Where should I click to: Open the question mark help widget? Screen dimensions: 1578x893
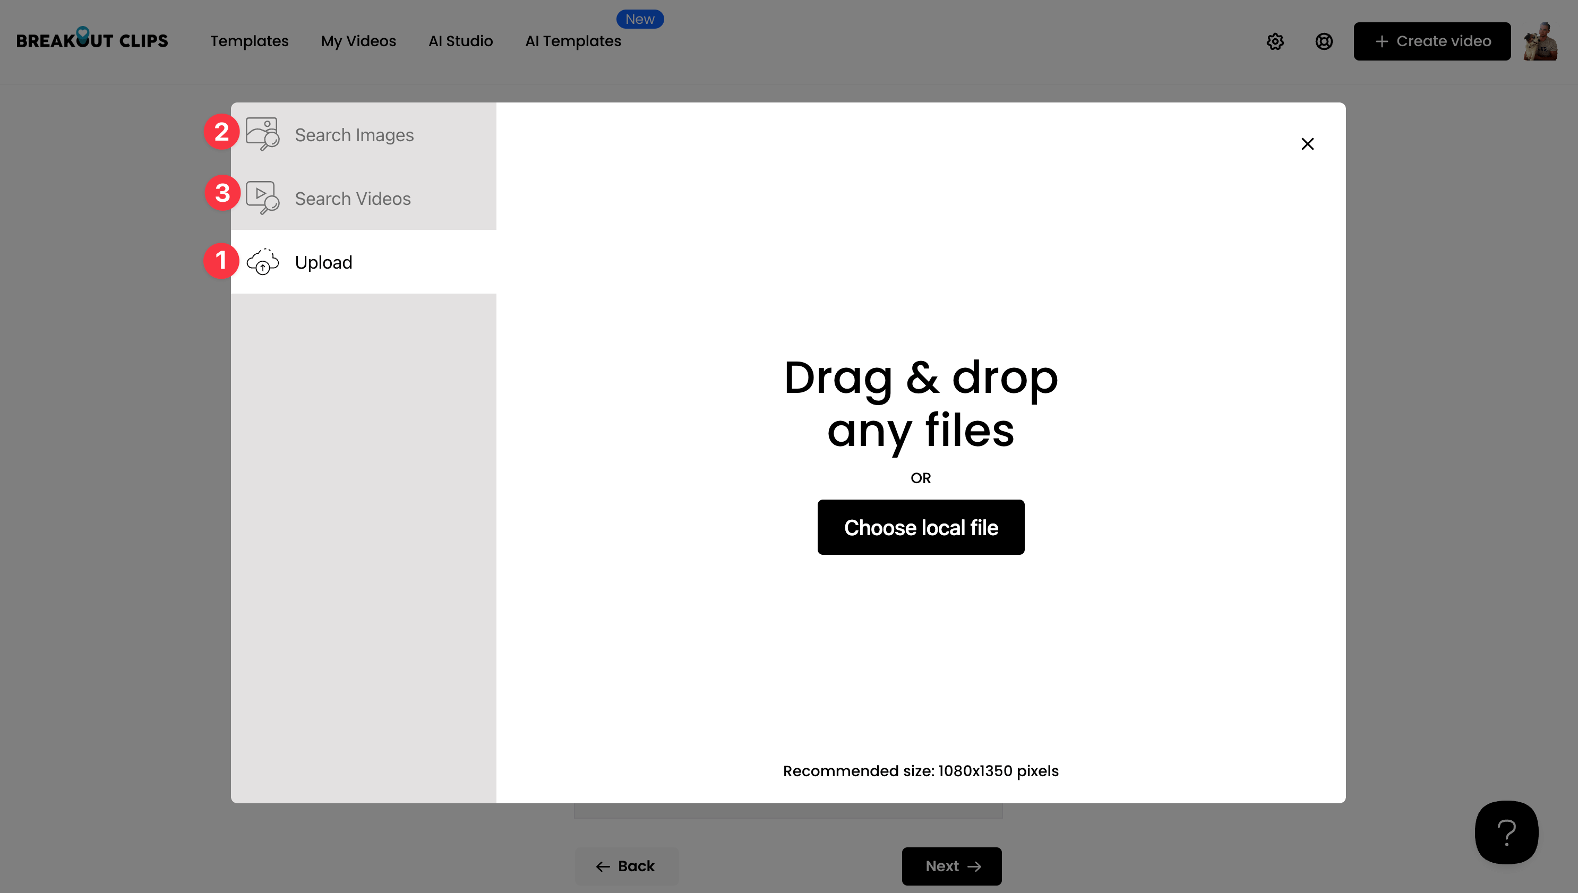point(1506,831)
